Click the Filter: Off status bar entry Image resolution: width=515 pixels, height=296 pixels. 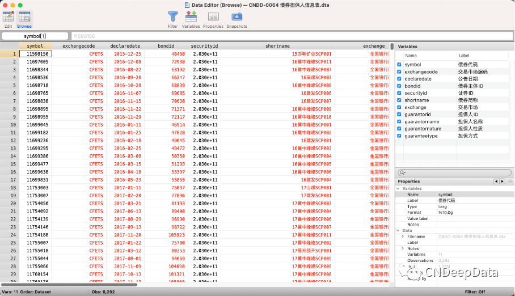(x=475, y=291)
